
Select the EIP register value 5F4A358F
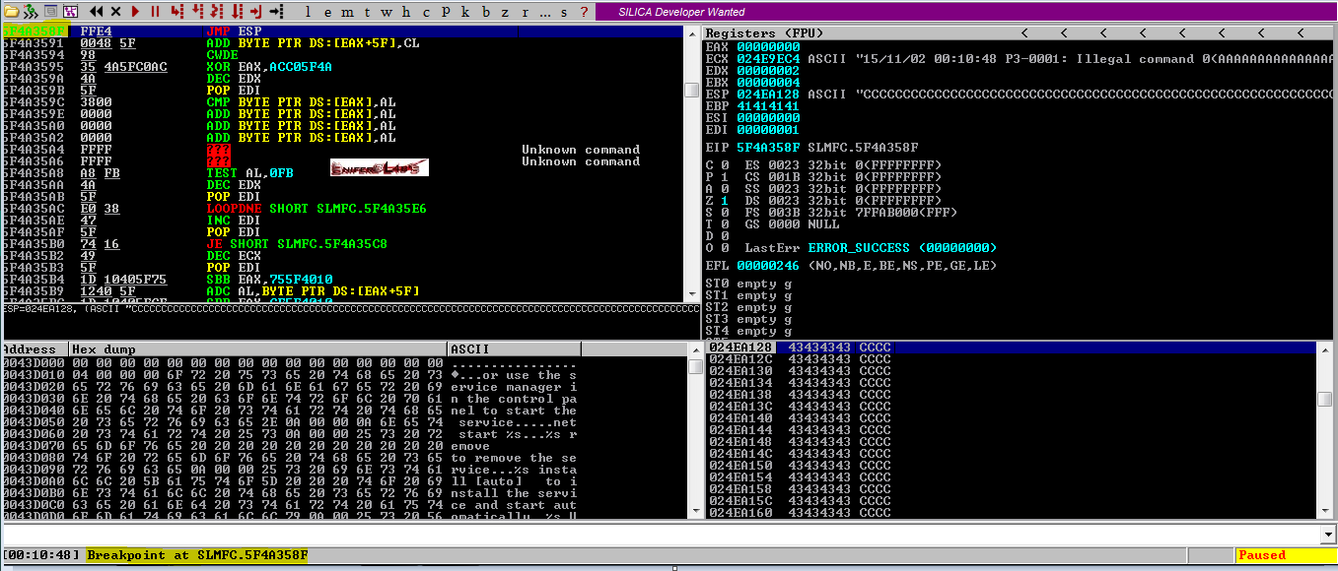(768, 147)
